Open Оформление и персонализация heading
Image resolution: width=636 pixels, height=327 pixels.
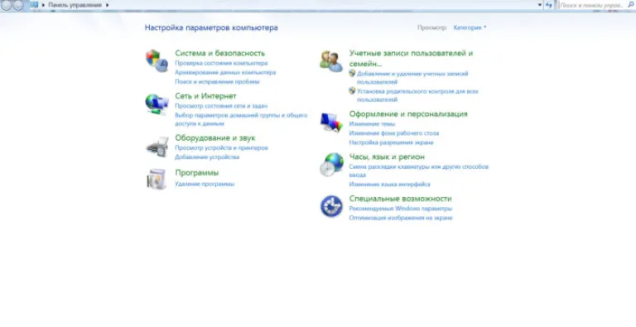click(408, 114)
